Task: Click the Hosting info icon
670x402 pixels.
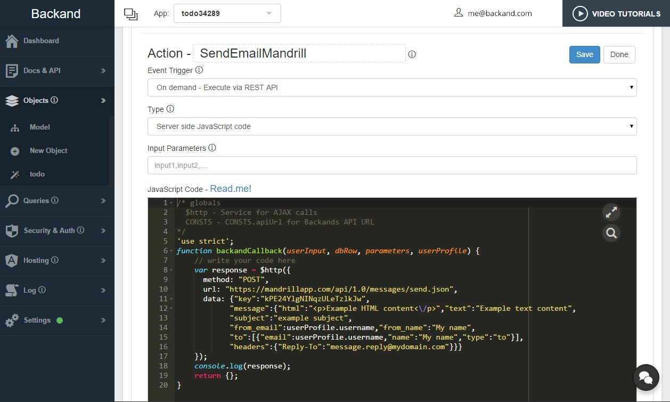Action: click(x=55, y=260)
